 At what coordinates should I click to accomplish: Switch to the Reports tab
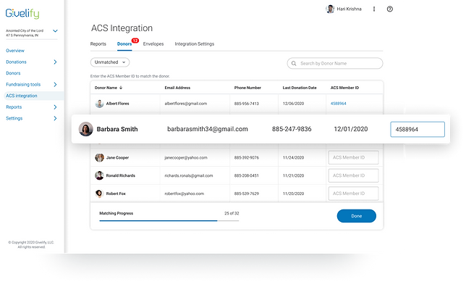[x=98, y=43]
